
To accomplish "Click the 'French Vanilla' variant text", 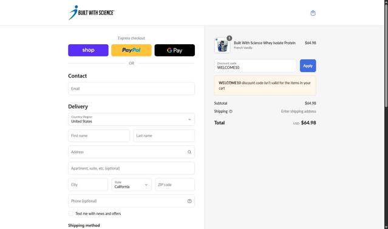I will click(243, 48).
